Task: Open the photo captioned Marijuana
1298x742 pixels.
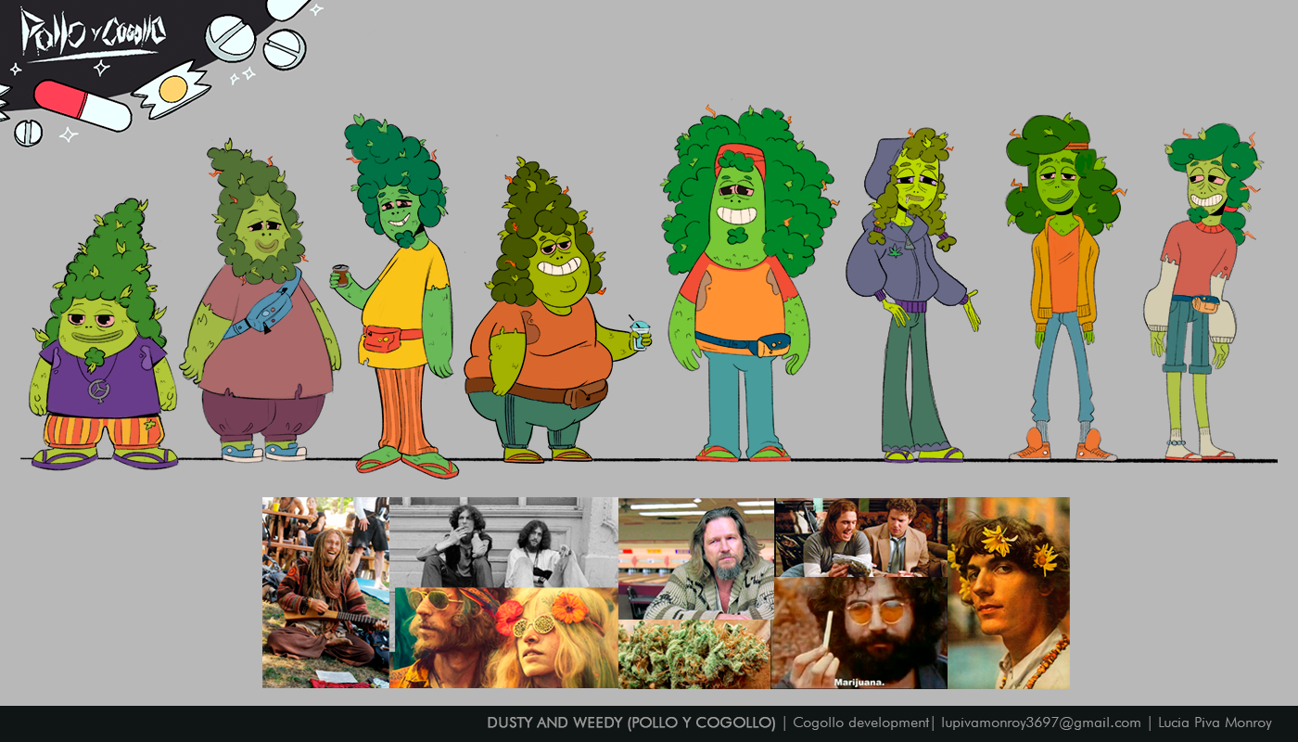Action: pos(859,633)
